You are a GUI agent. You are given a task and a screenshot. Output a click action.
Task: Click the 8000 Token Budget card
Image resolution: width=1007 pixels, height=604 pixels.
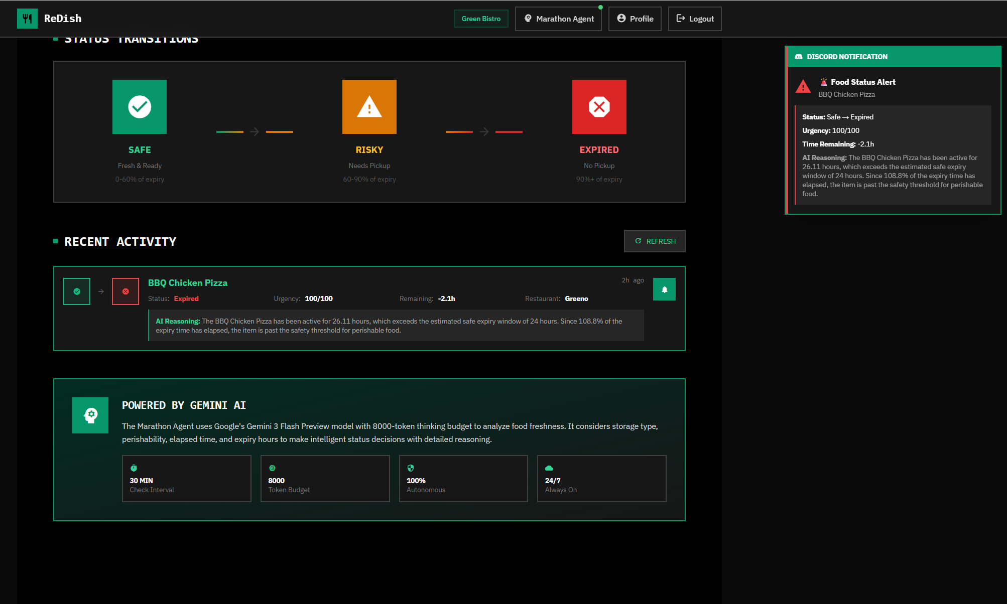[325, 479]
